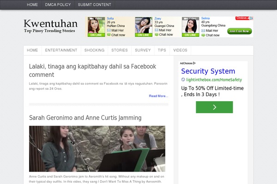Screen dimensions: 277x184
Task: Open the VIDEOS category
Action: (180, 50)
